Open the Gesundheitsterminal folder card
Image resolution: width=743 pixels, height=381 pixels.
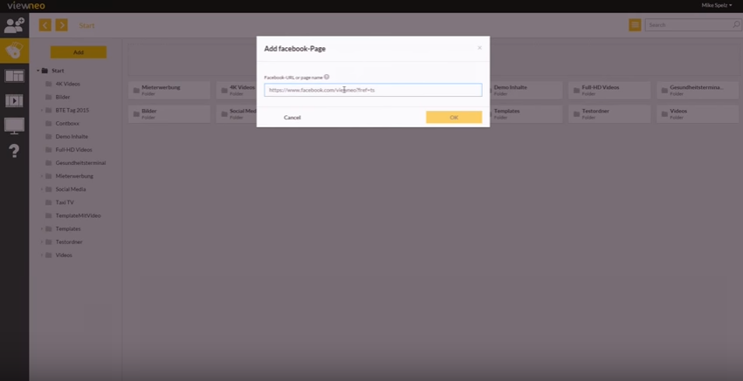pyautogui.click(x=698, y=90)
